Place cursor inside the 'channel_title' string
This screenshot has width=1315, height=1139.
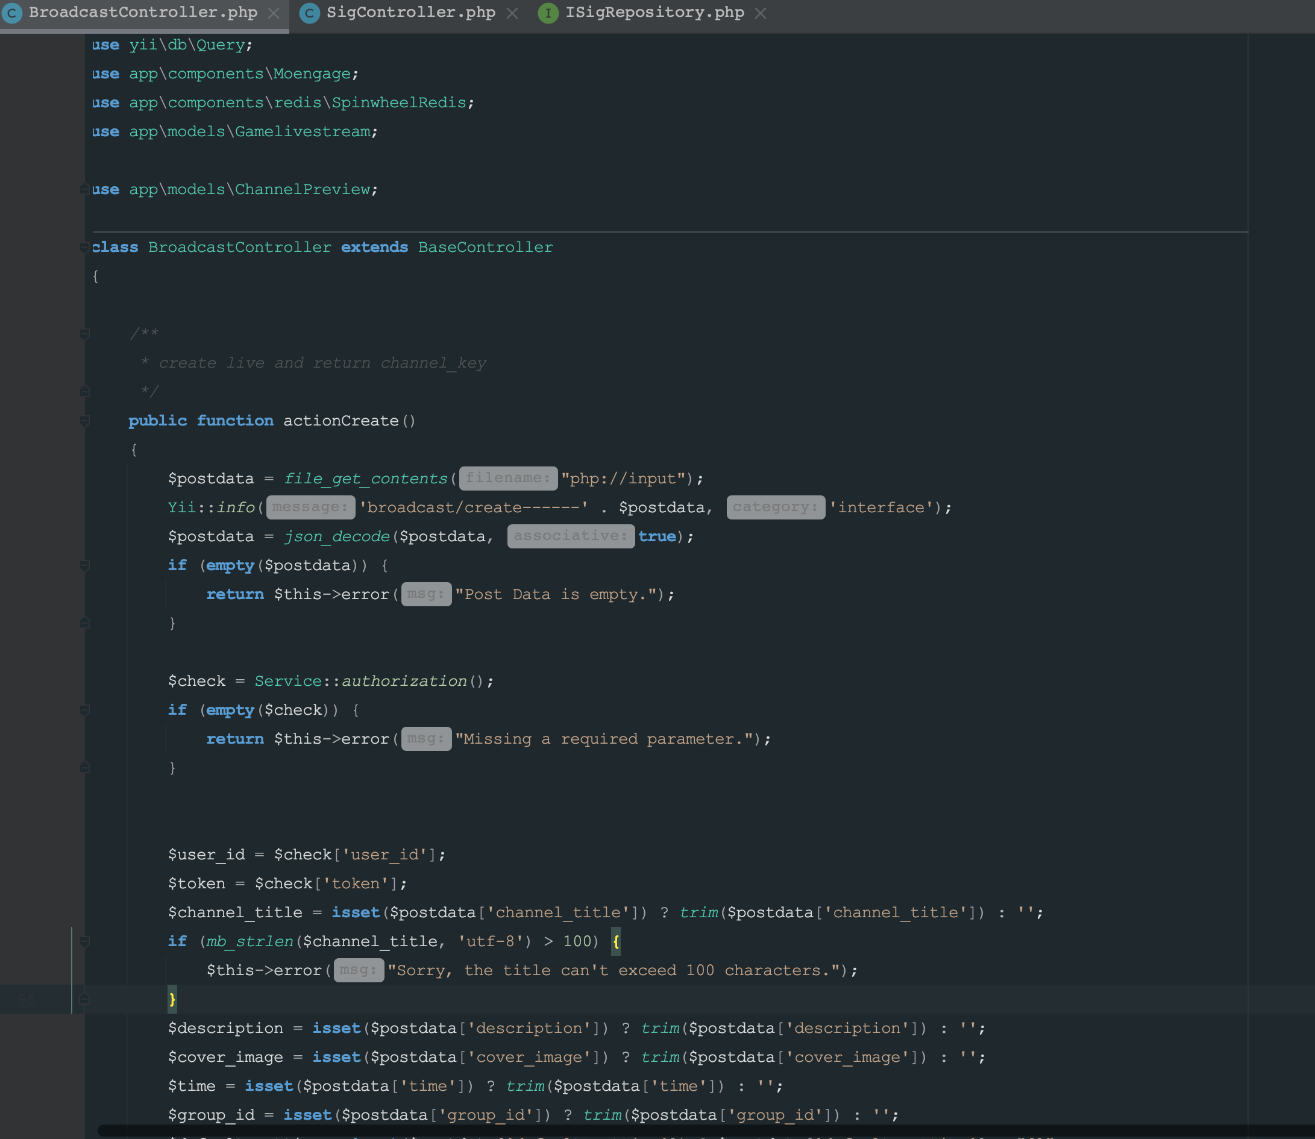coord(559,912)
